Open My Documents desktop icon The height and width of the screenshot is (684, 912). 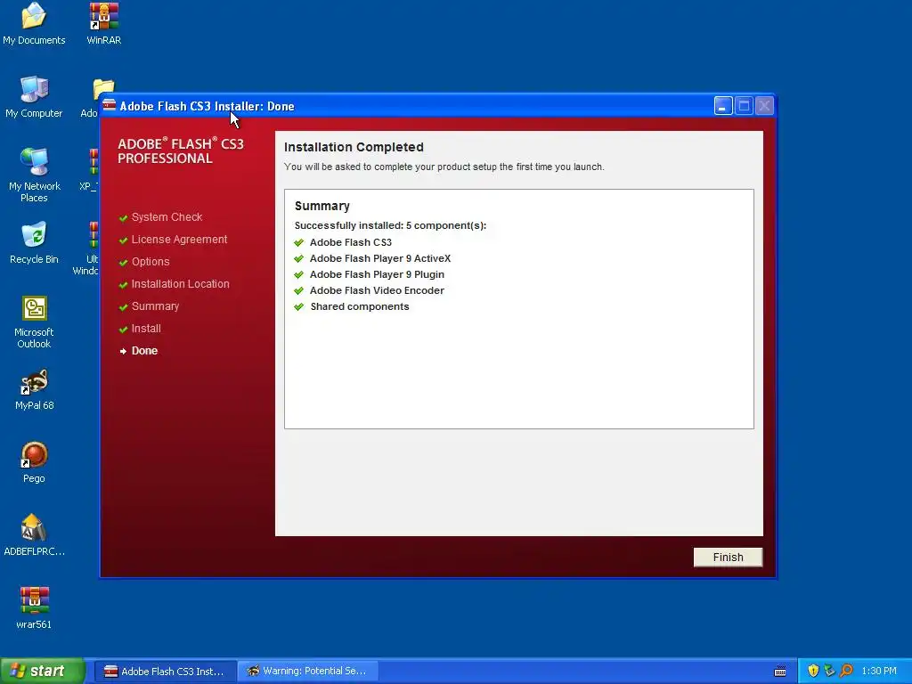tap(34, 24)
